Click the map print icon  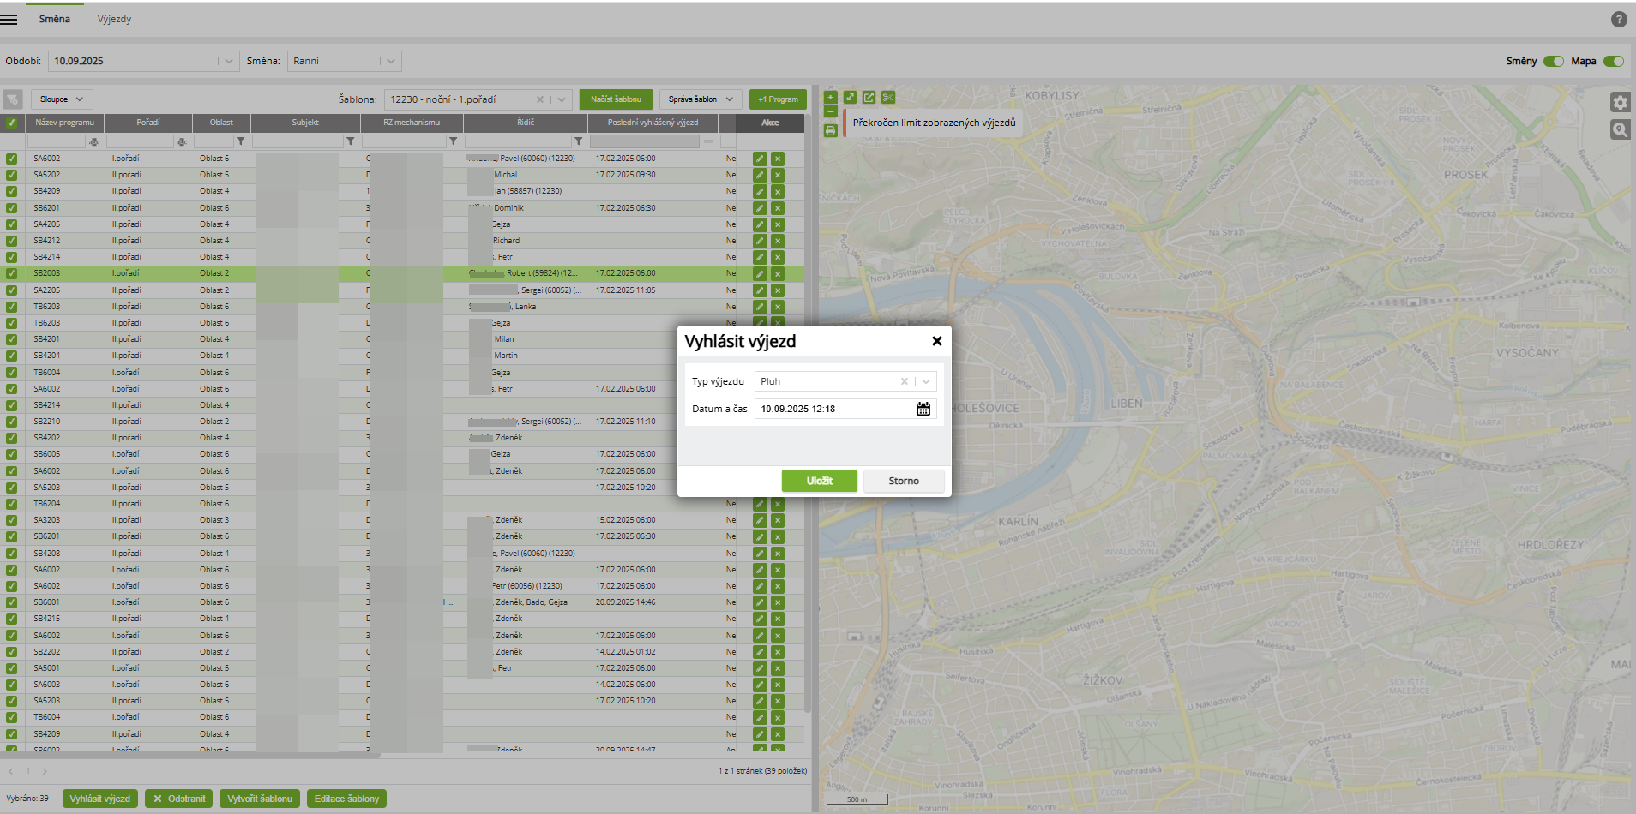click(x=830, y=130)
